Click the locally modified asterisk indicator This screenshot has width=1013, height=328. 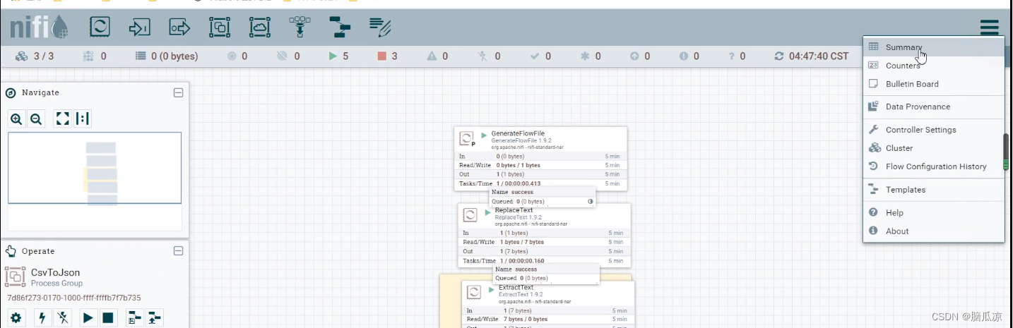click(591, 56)
